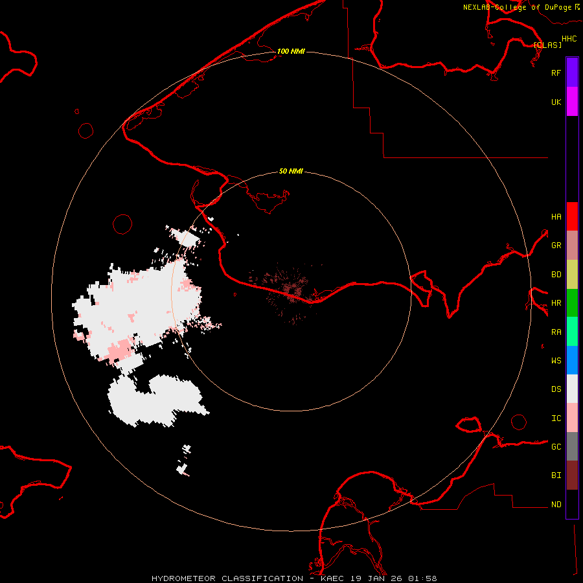Click the HR legend label

click(556, 303)
